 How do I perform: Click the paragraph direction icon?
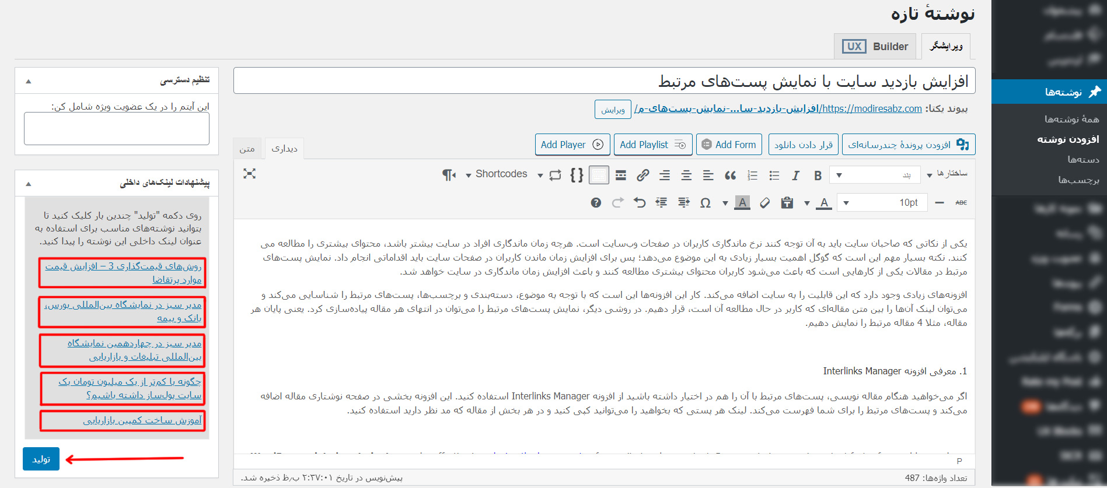click(x=448, y=175)
